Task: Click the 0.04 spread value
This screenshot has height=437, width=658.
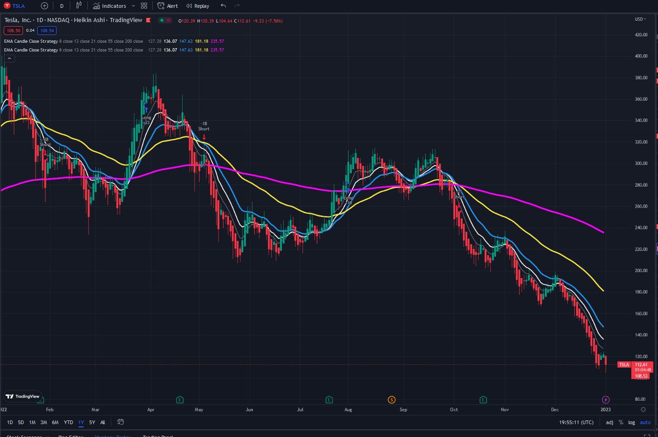Action: 30,31
